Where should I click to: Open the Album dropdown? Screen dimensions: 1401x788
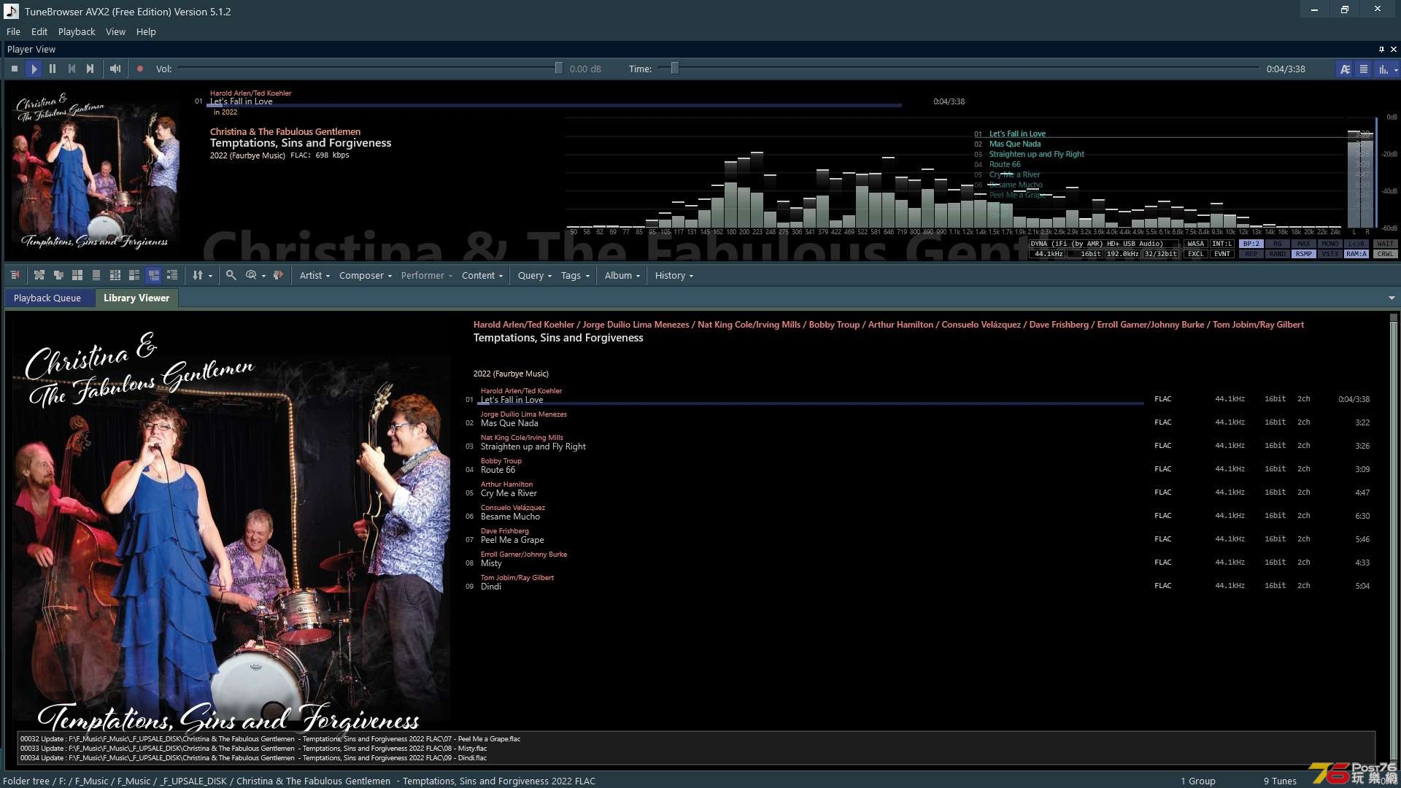click(622, 275)
